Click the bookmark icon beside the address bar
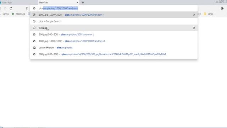227x128 pixels. (27, 9)
